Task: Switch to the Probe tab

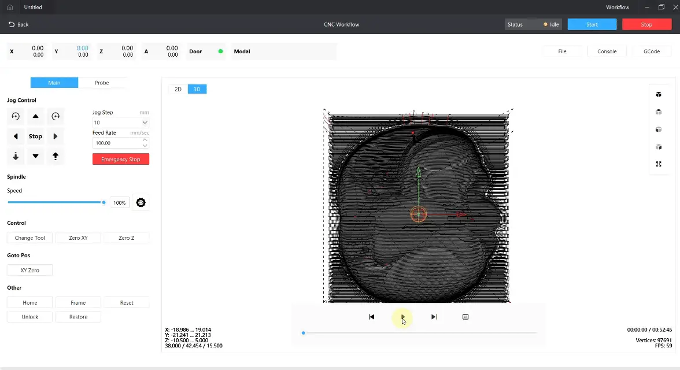Action: (x=102, y=82)
